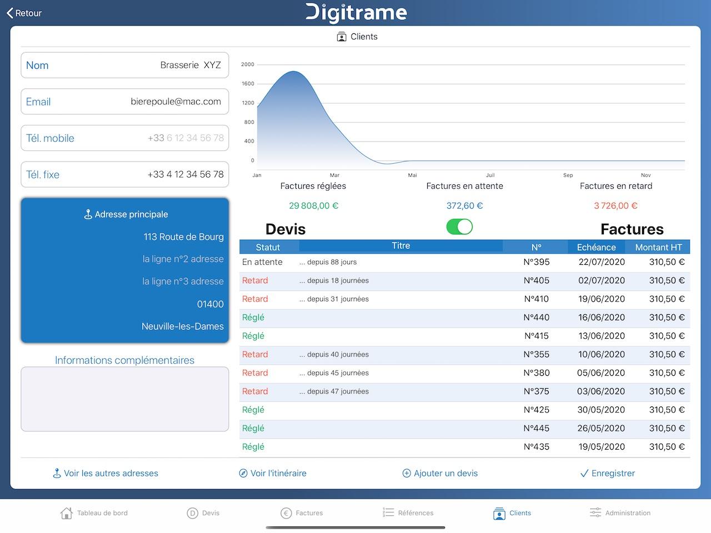Click the checkmark icon beside Enregistrer
The image size is (711, 533).
point(584,474)
